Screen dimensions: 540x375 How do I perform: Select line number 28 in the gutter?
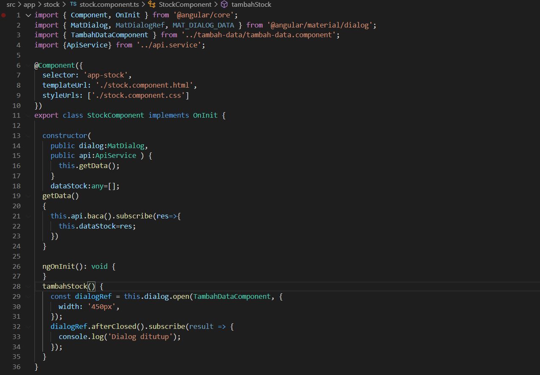[17, 287]
